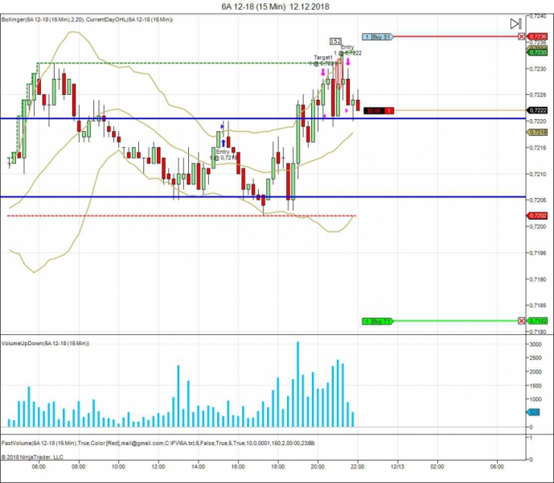
Task: Click the small blue triangle above 15:00 entry
Action: tap(222, 126)
